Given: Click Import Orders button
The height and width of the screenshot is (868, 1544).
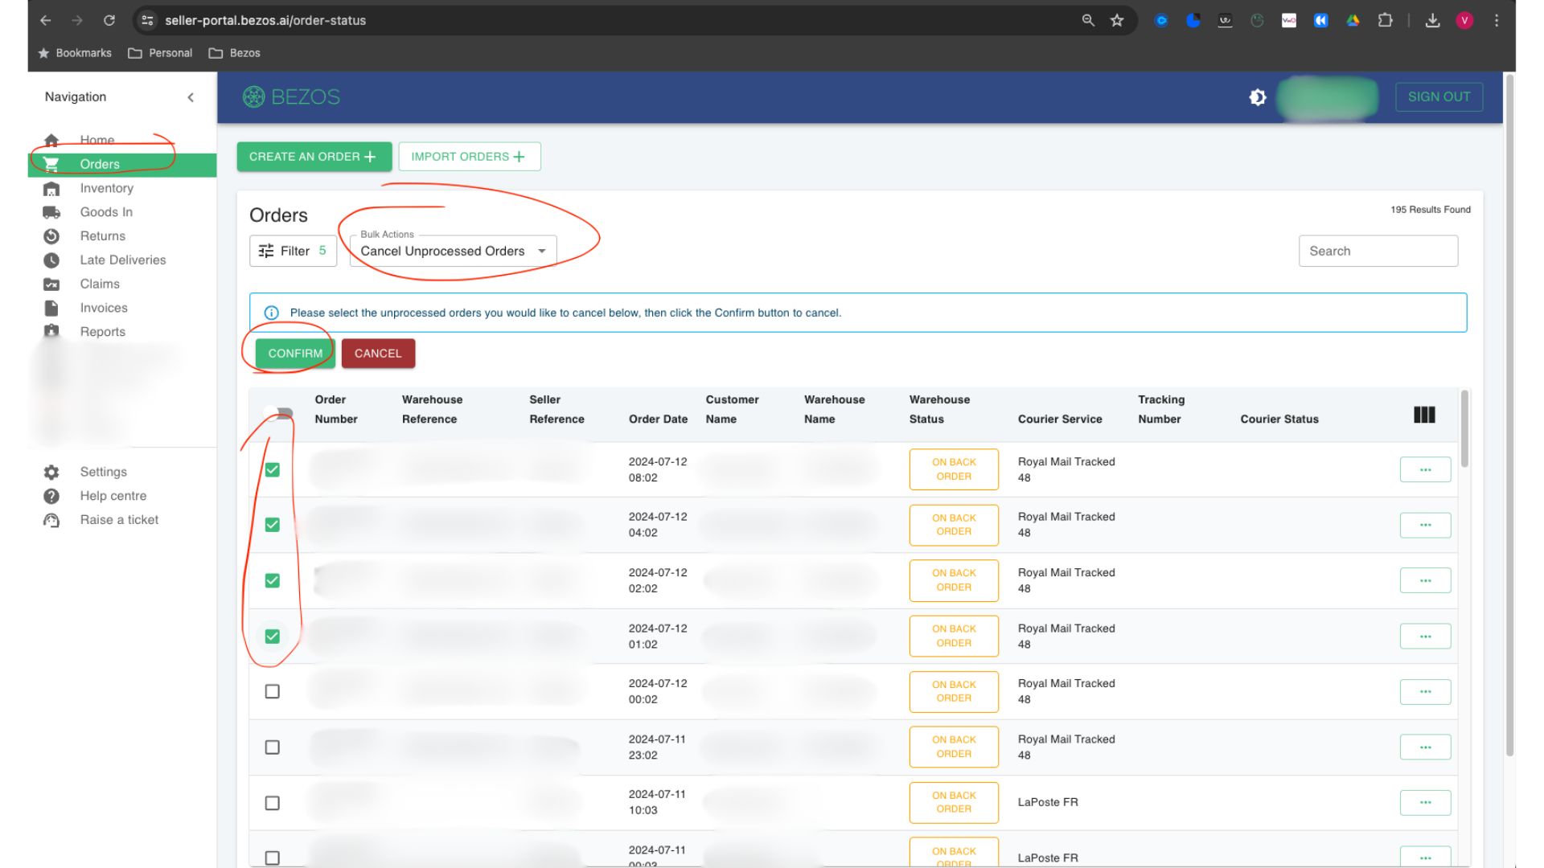Looking at the screenshot, I should pos(469,157).
